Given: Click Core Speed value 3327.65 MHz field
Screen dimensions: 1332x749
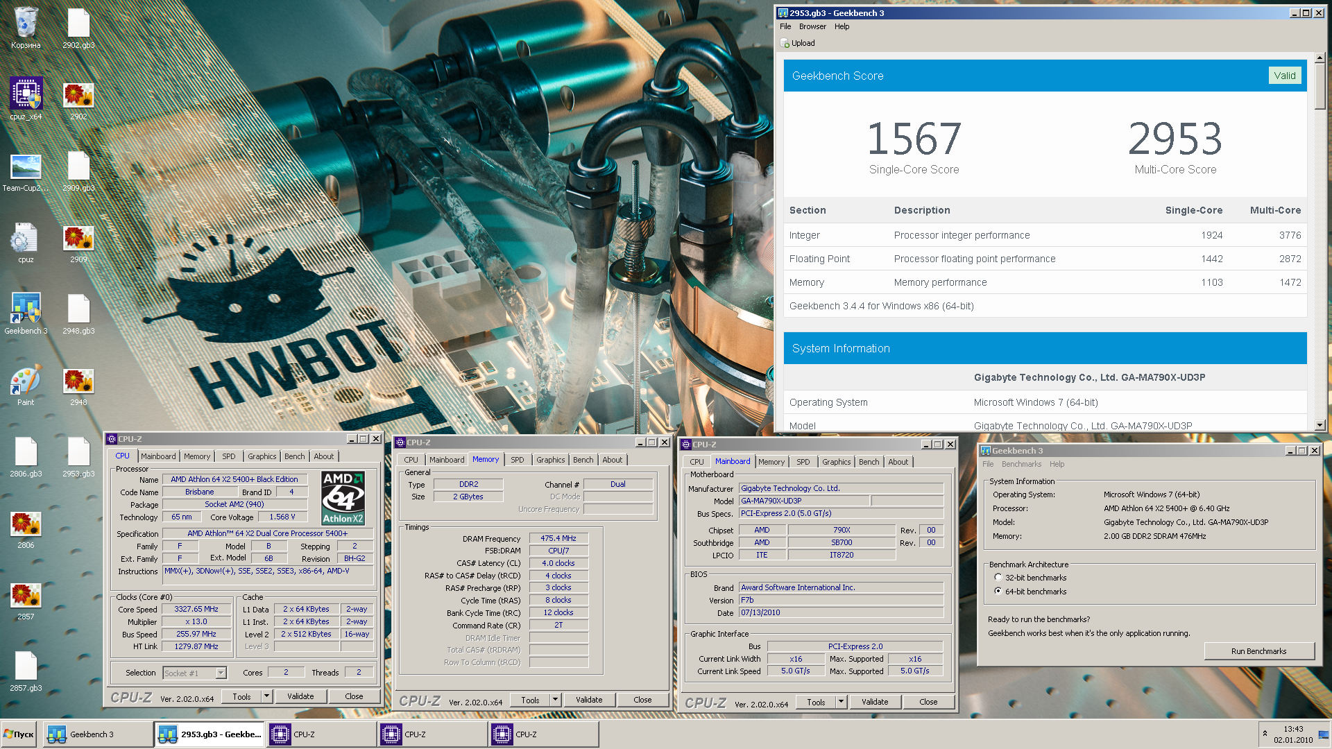Looking at the screenshot, I should (x=196, y=609).
